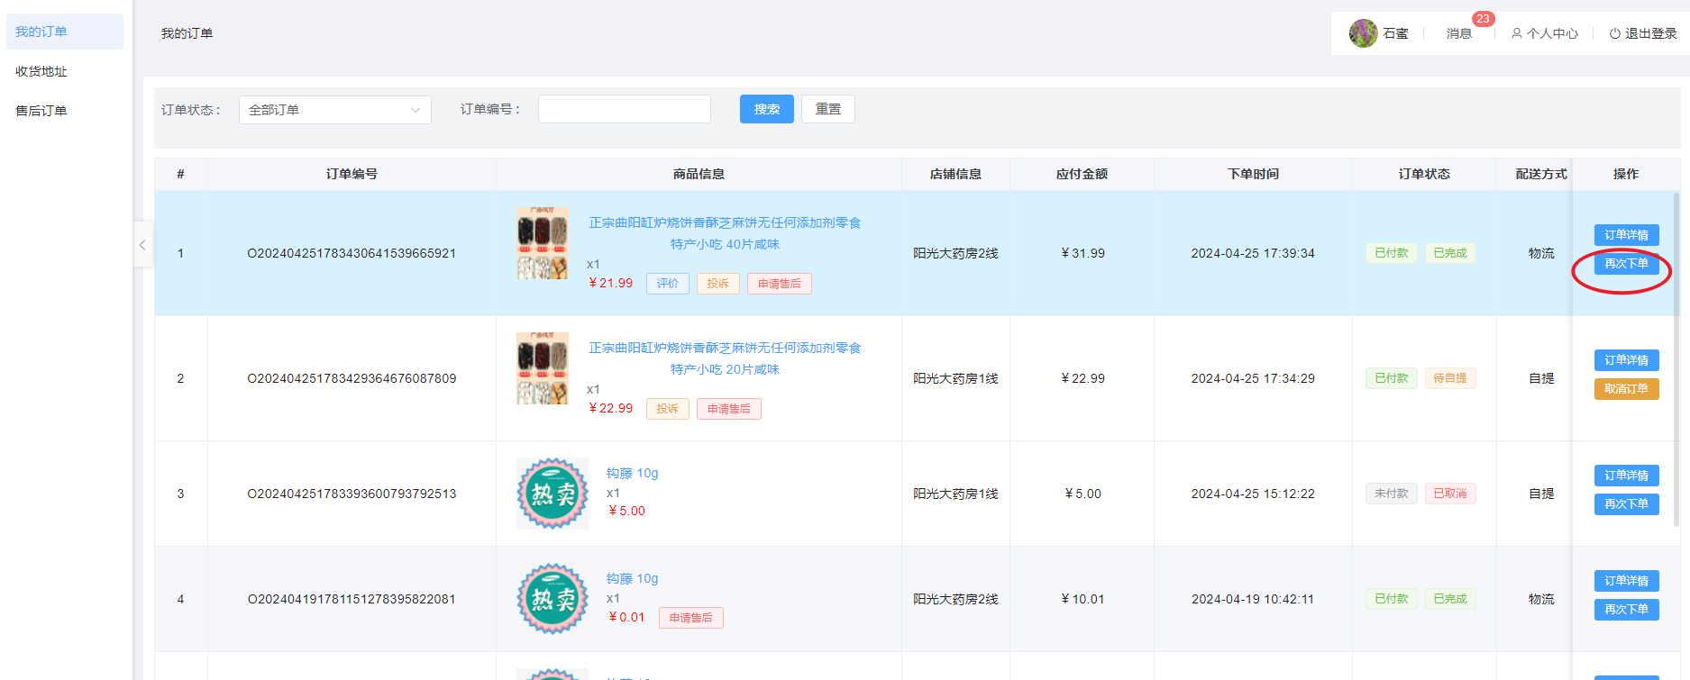Click 投诉 on the 20片咸味 product
Viewport: 1690px width, 680px height.
pyautogui.click(x=668, y=409)
